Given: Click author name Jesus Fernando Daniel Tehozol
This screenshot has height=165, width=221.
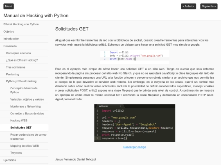Looking at the screenshot, I should coord(75,159).
